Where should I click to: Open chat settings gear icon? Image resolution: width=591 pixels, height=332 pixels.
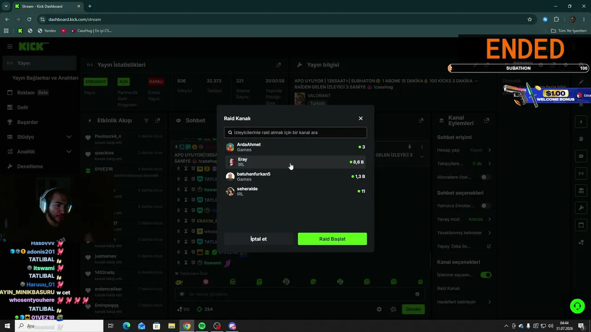point(379,309)
